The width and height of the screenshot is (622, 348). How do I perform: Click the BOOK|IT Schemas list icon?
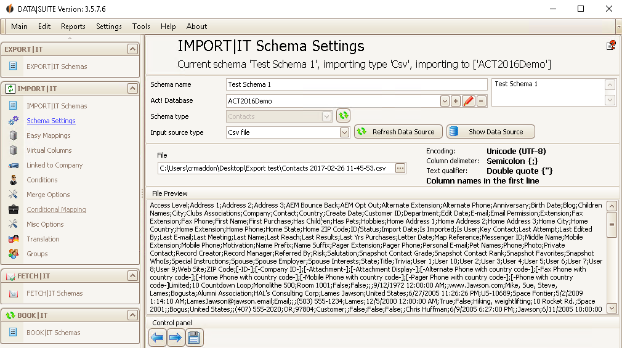click(x=13, y=332)
